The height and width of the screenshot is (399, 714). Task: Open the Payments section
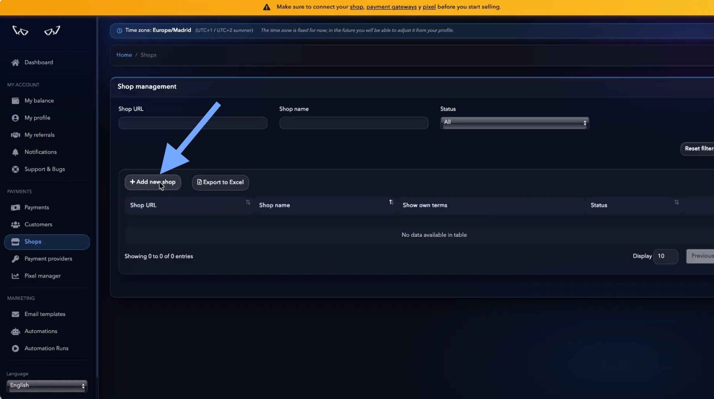[x=36, y=208]
